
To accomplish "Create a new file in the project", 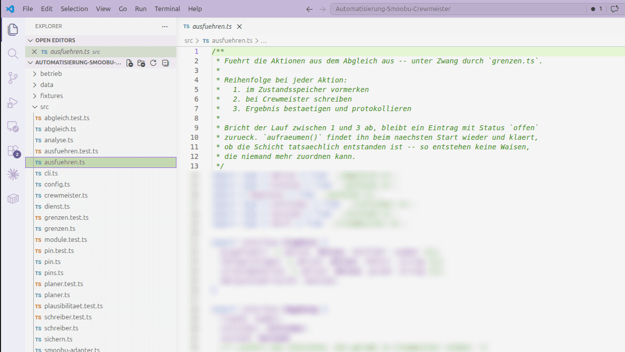I will coord(130,63).
